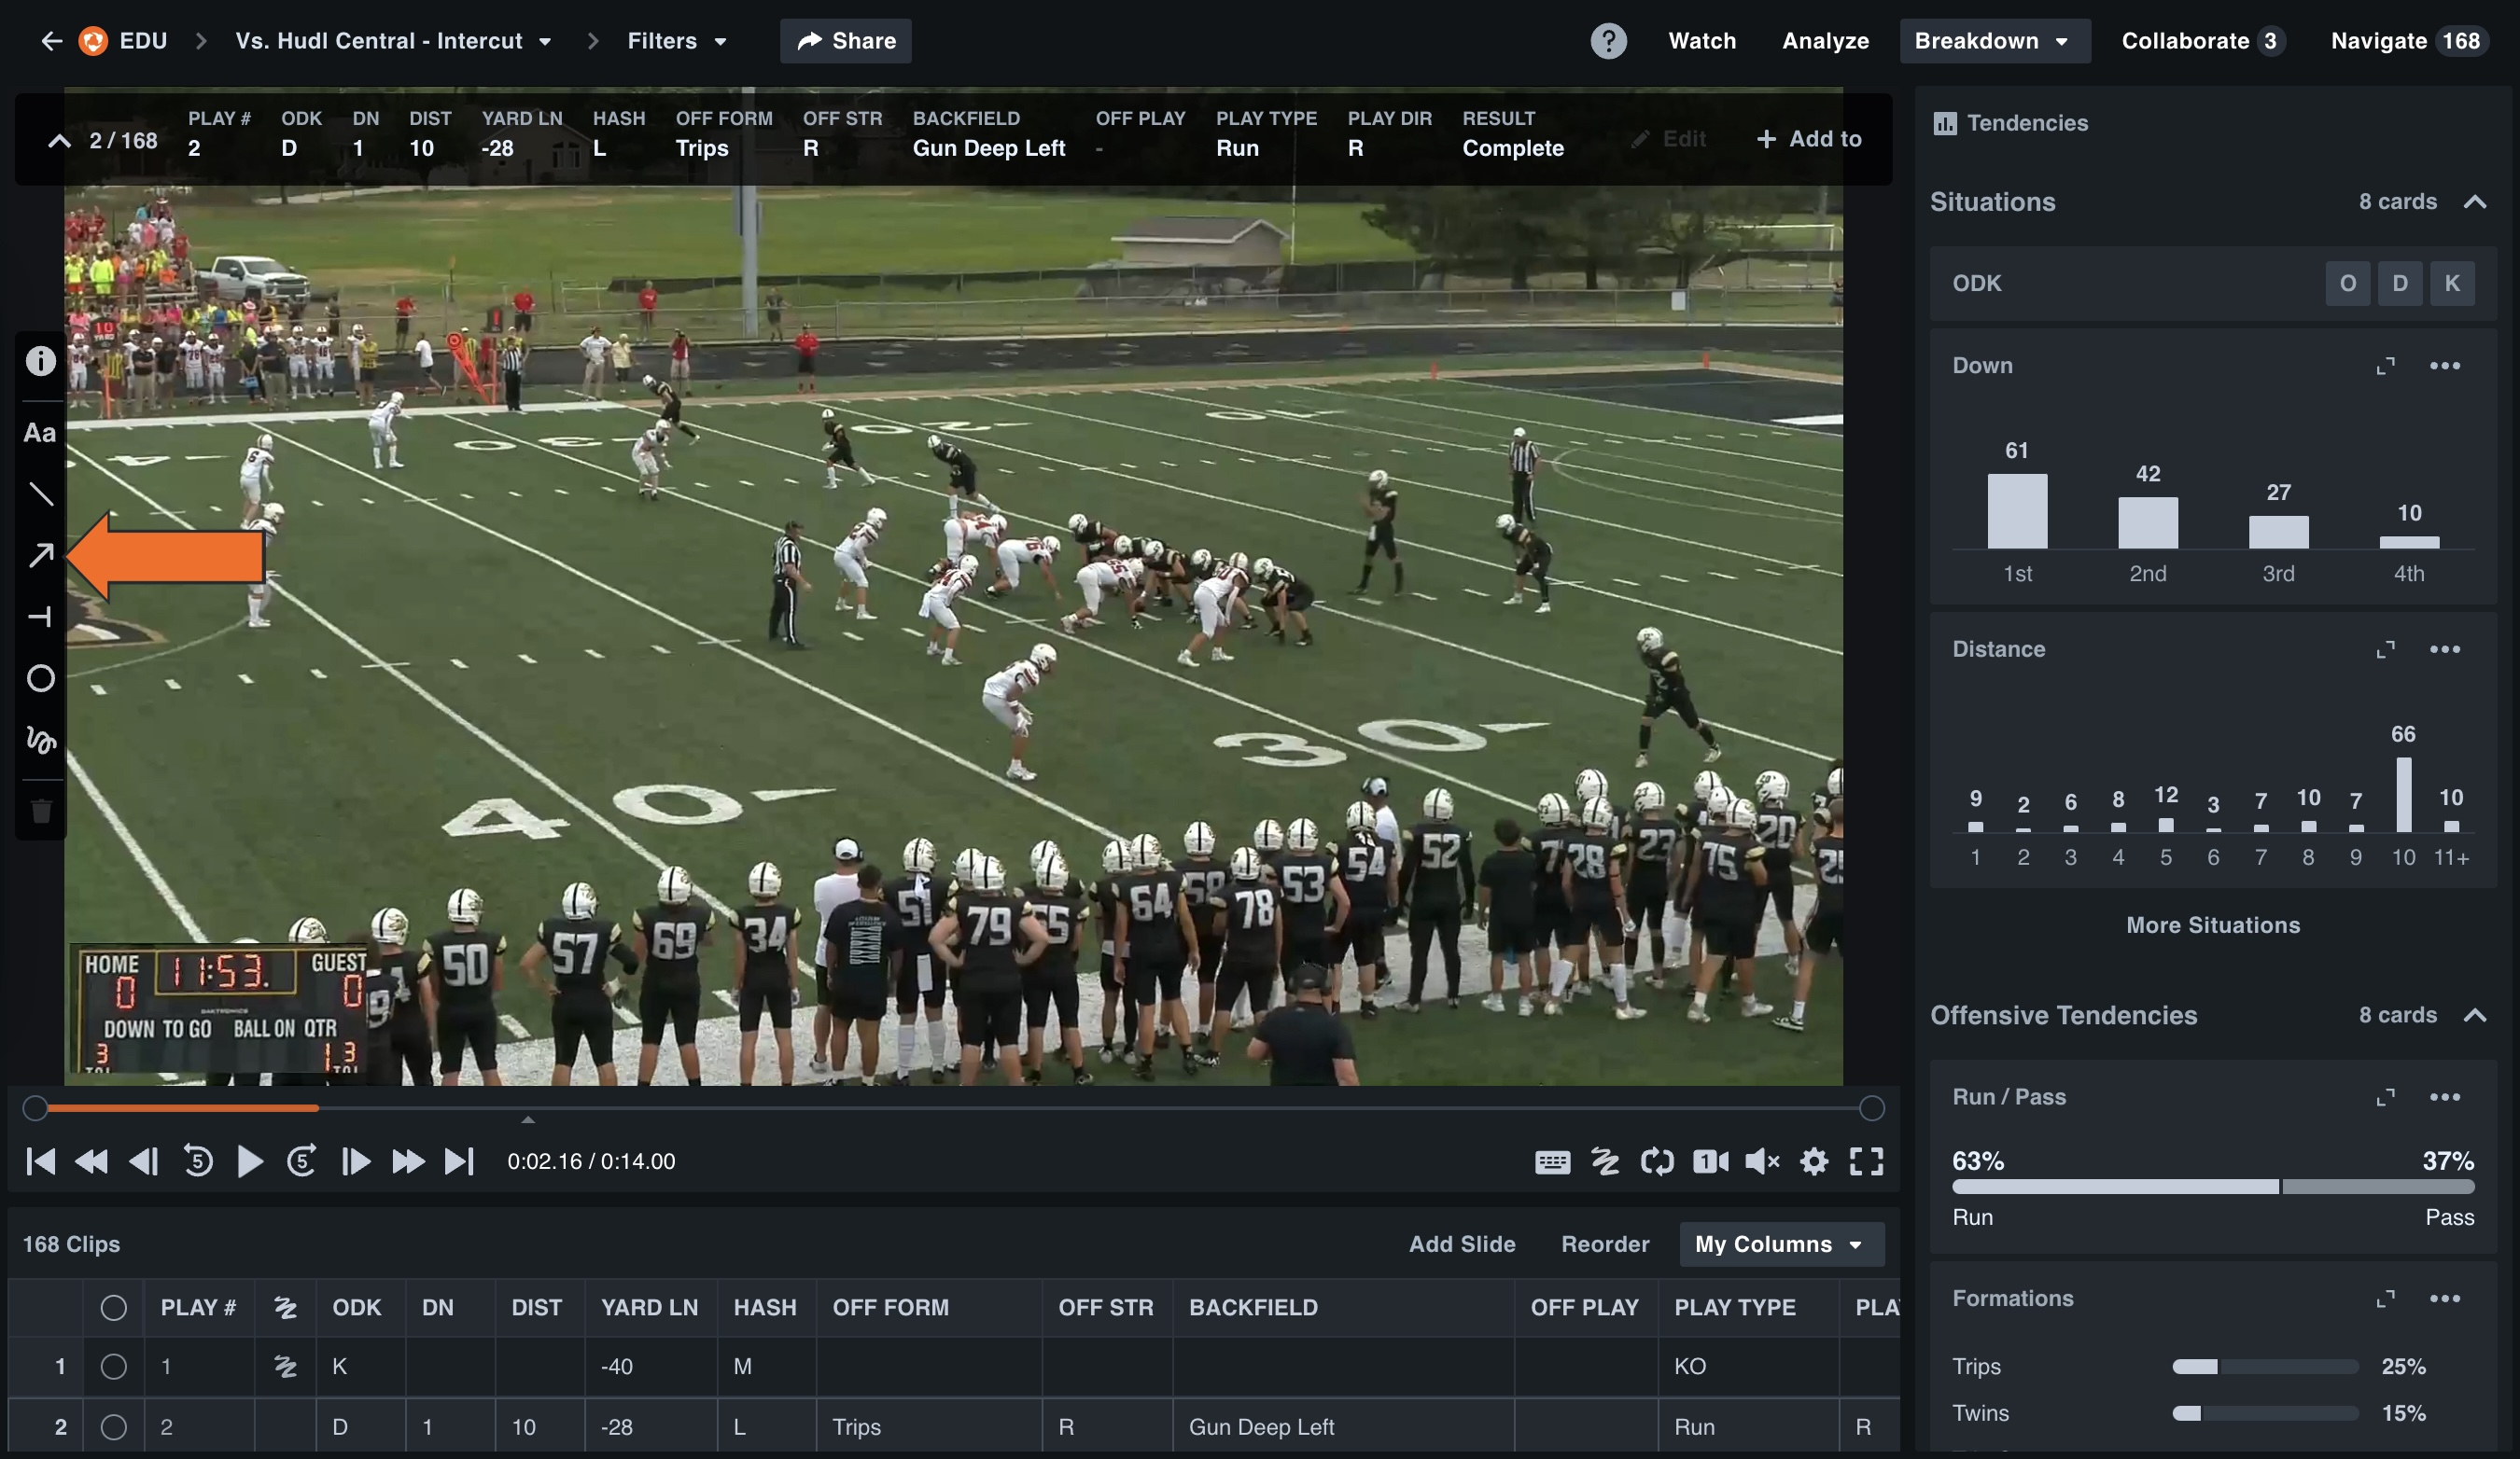Toggle the D filter in ODK situations
Image resolution: width=2520 pixels, height=1459 pixels.
tap(2401, 283)
